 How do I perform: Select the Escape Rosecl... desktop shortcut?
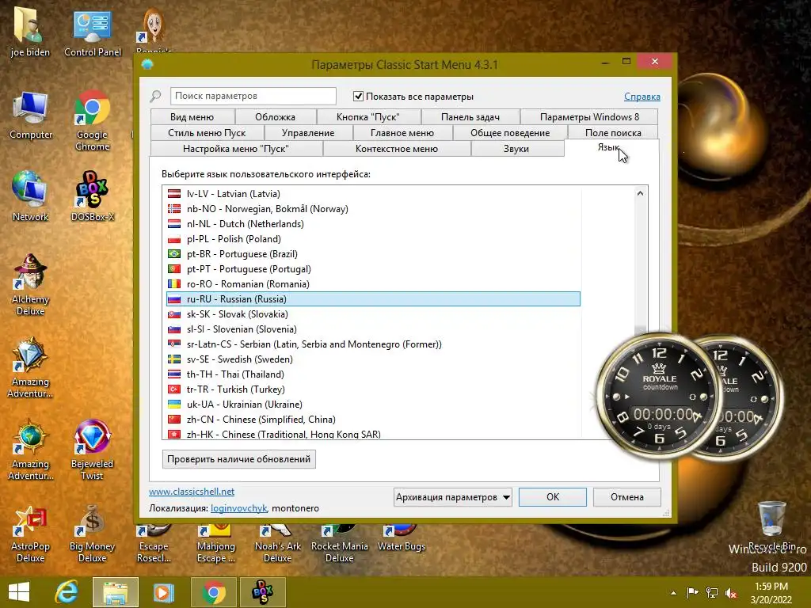pyautogui.click(x=154, y=544)
